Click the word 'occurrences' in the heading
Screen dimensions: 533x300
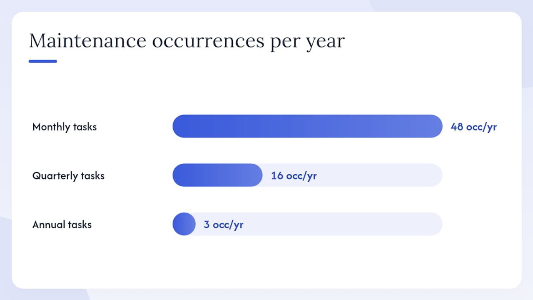[208, 42]
